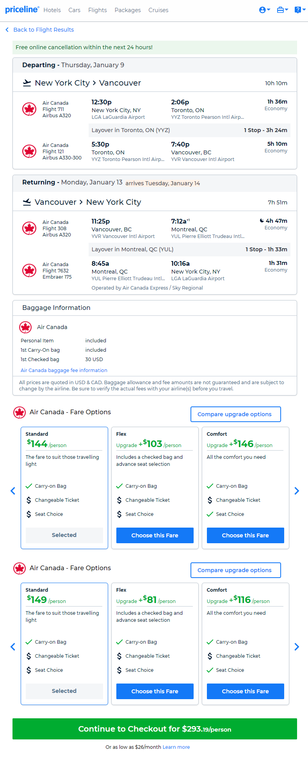Show previous departing fare options arrow
Screen dimensions: 308x757
pyautogui.click(x=13, y=491)
